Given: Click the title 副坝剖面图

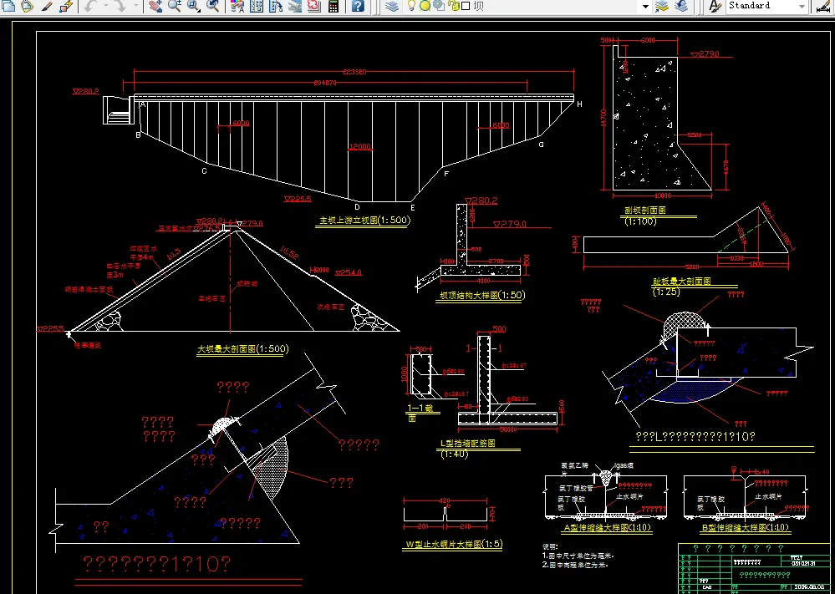Looking at the screenshot, I should pyautogui.click(x=645, y=211).
